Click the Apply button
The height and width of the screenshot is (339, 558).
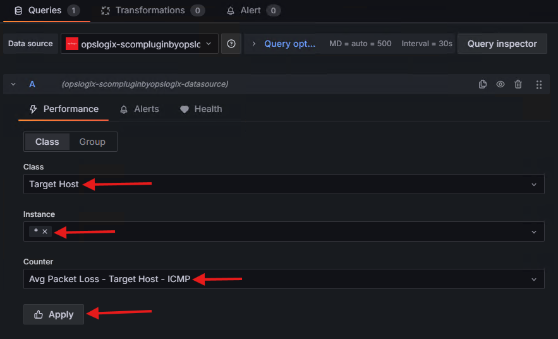click(x=54, y=314)
